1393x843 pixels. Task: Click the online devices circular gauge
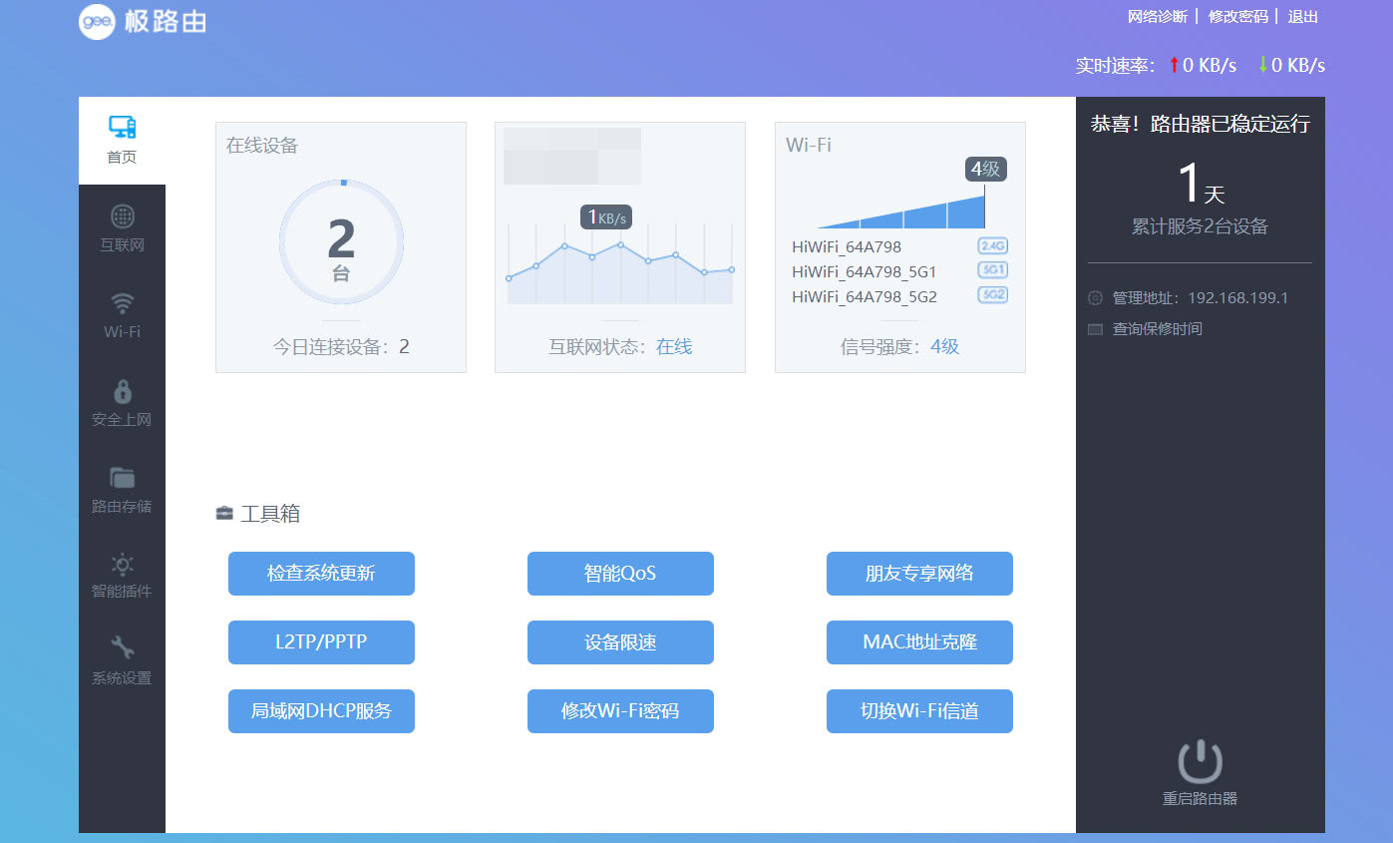341,241
